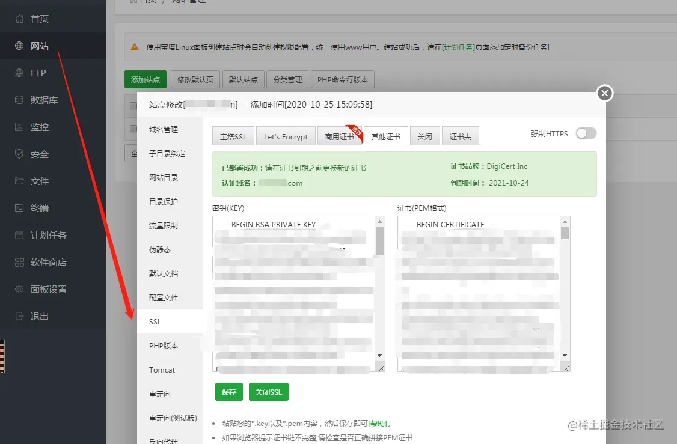
Task: Click the KEY box scrollbar thumb
Action: pyautogui.click(x=379, y=240)
